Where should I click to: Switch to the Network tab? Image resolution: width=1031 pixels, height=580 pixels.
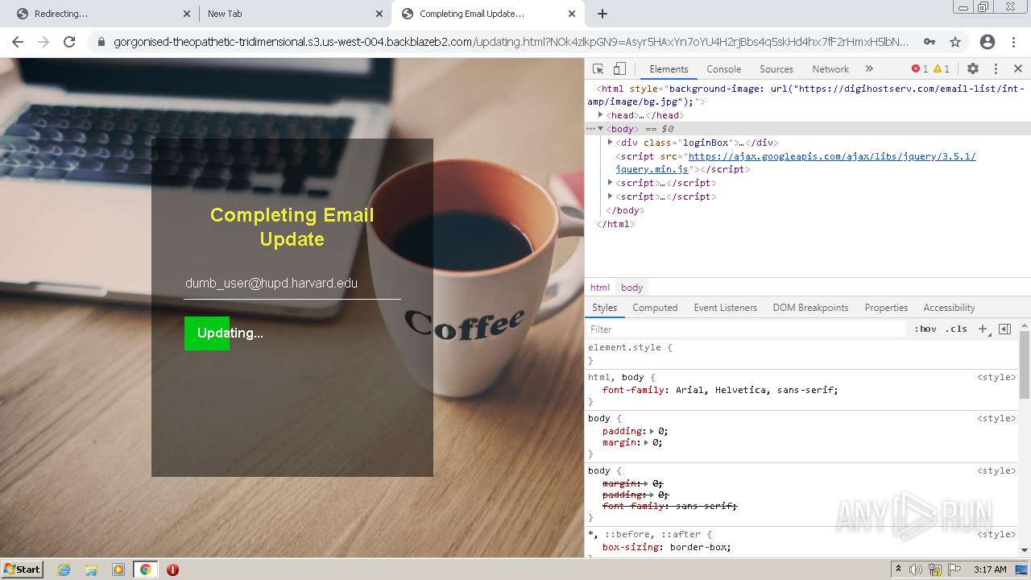pos(830,69)
